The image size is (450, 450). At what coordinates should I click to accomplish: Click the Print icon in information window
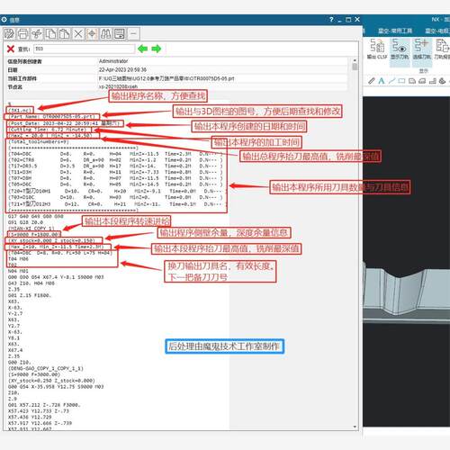[x=22, y=33]
